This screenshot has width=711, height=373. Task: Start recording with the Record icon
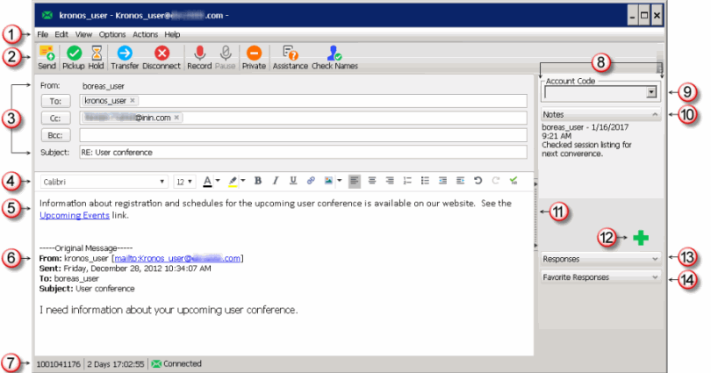coord(199,54)
